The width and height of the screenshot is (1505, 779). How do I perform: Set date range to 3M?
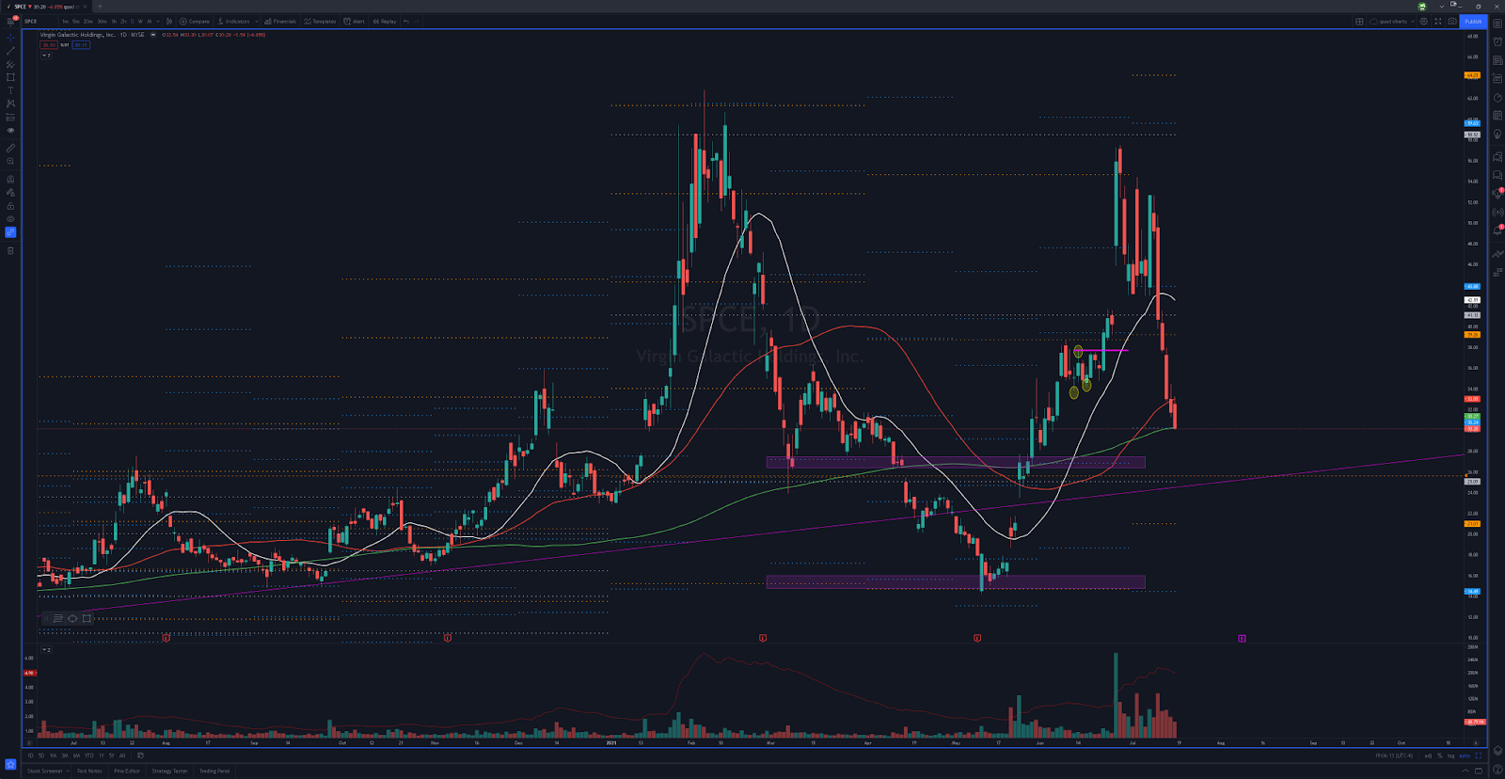(x=65, y=755)
